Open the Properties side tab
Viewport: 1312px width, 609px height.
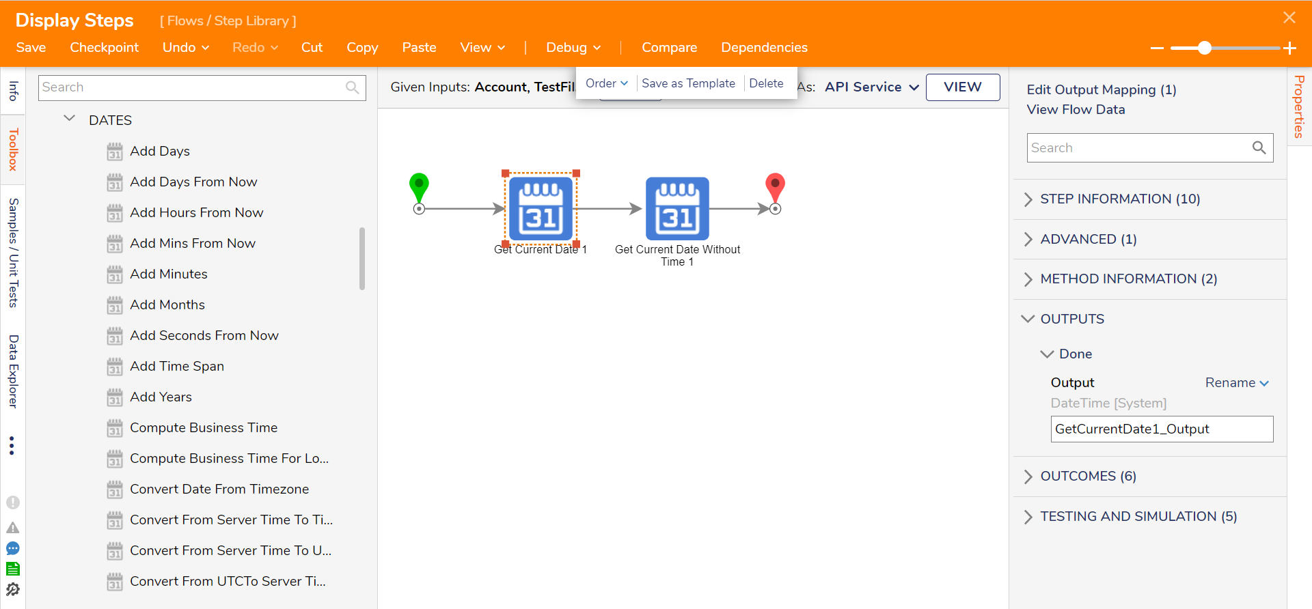coord(1299,107)
